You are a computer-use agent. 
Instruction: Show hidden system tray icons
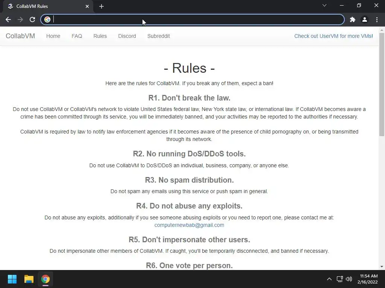click(329, 279)
